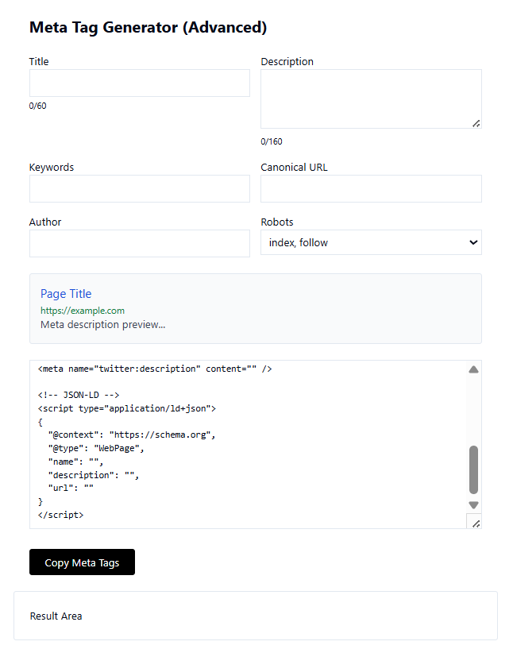Open the Robots dropdown
The height and width of the screenshot is (649, 513).
[370, 243]
